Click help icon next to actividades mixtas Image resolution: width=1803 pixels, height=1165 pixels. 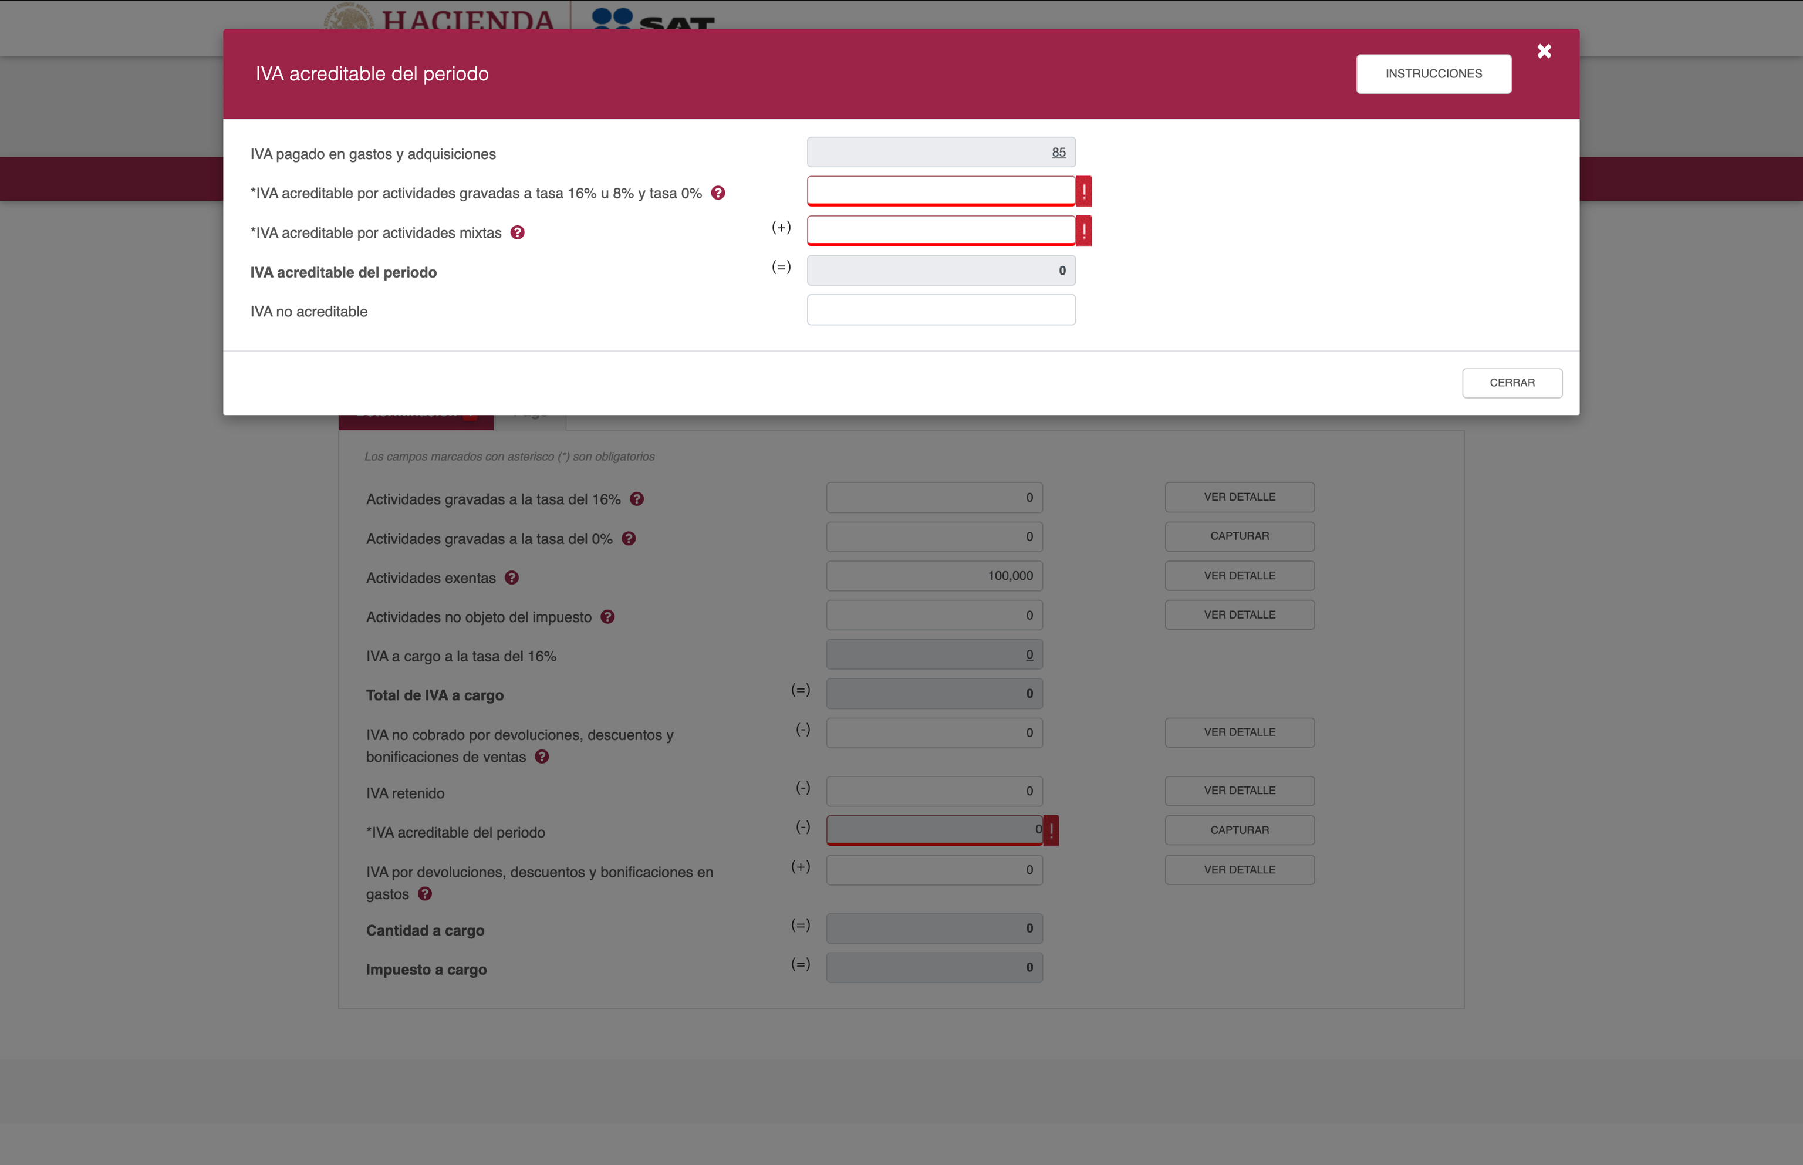[x=517, y=232]
